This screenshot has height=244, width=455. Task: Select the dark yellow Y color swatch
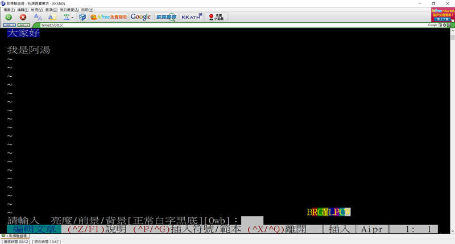[326, 212]
